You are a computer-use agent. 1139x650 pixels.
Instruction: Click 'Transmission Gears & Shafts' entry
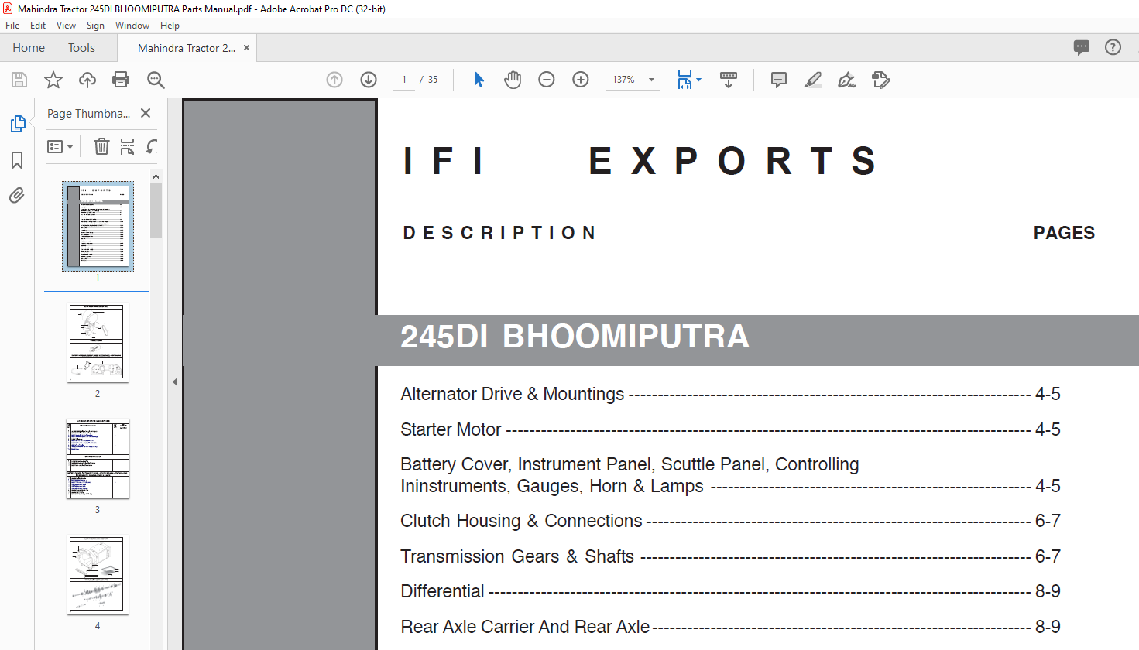tap(517, 556)
